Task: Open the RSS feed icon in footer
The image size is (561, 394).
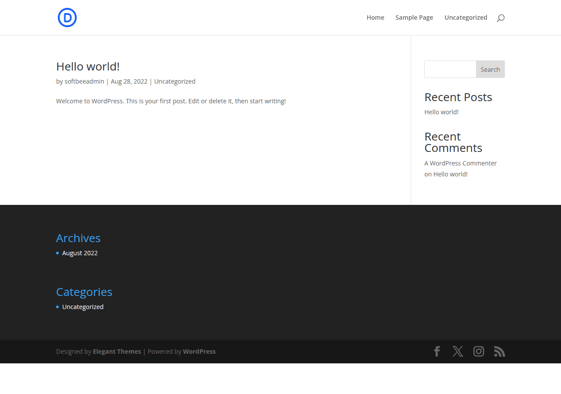Action: click(x=500, y=352)
